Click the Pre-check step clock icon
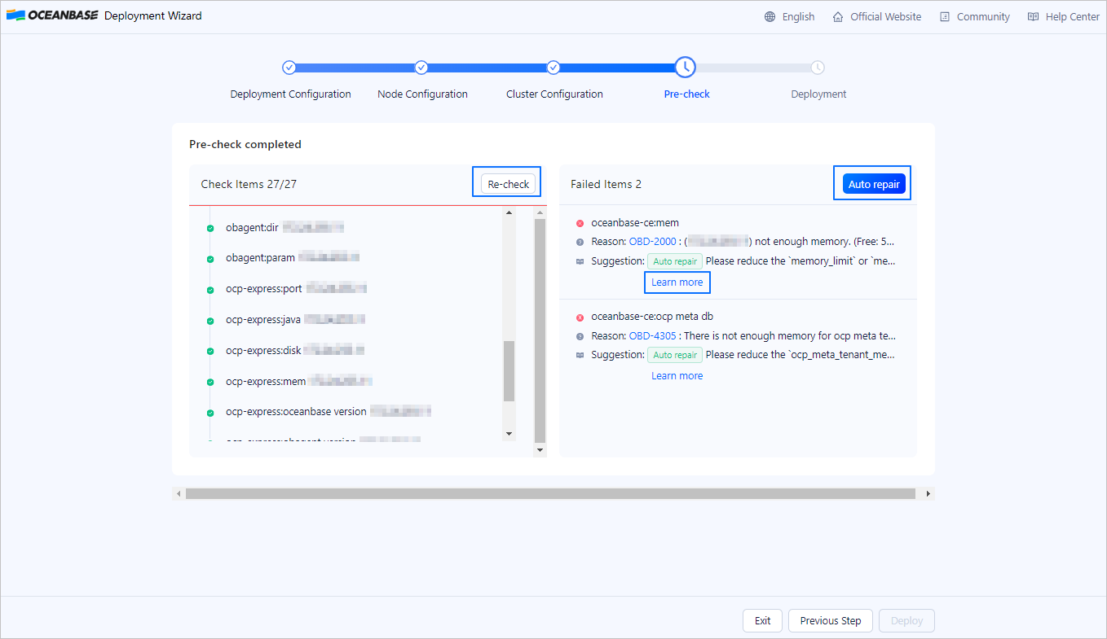 686,68
